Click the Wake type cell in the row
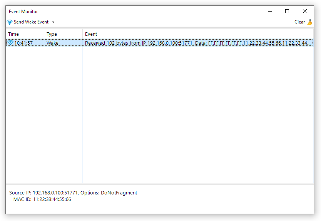Viewport: 321px width, 221px height. 52,43
